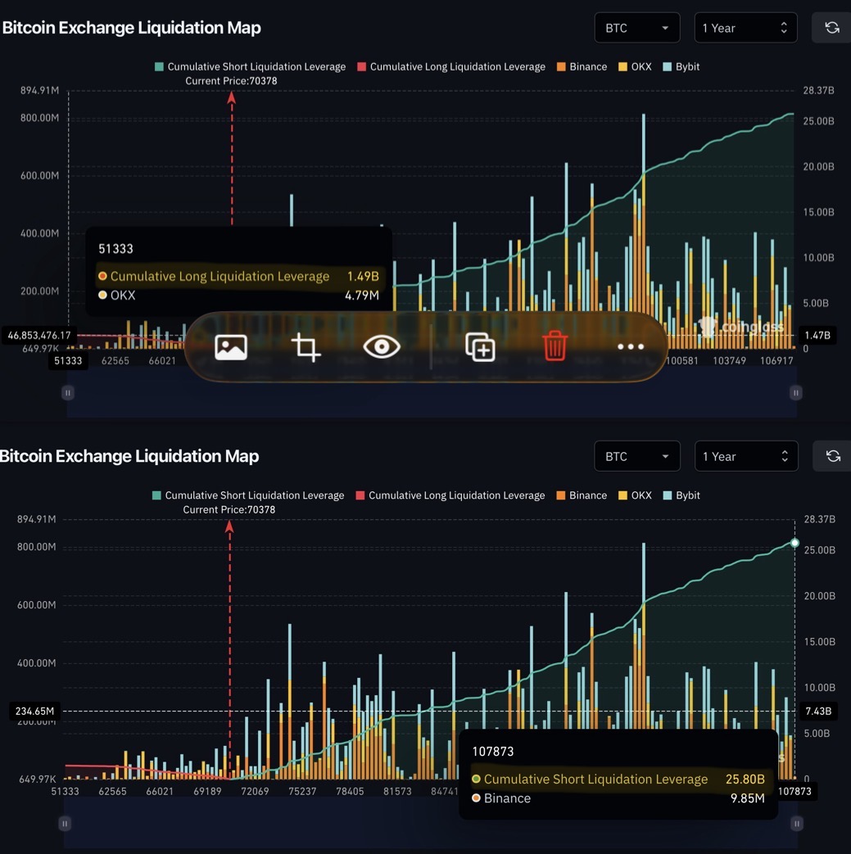Click the 78405 x-axis tick label

[350, 791]
